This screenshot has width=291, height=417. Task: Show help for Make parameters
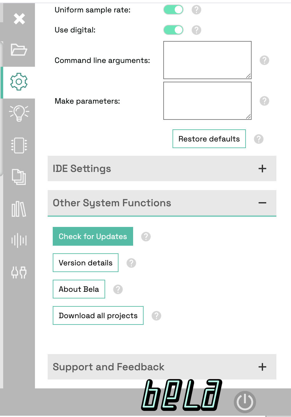click(264, 101)
